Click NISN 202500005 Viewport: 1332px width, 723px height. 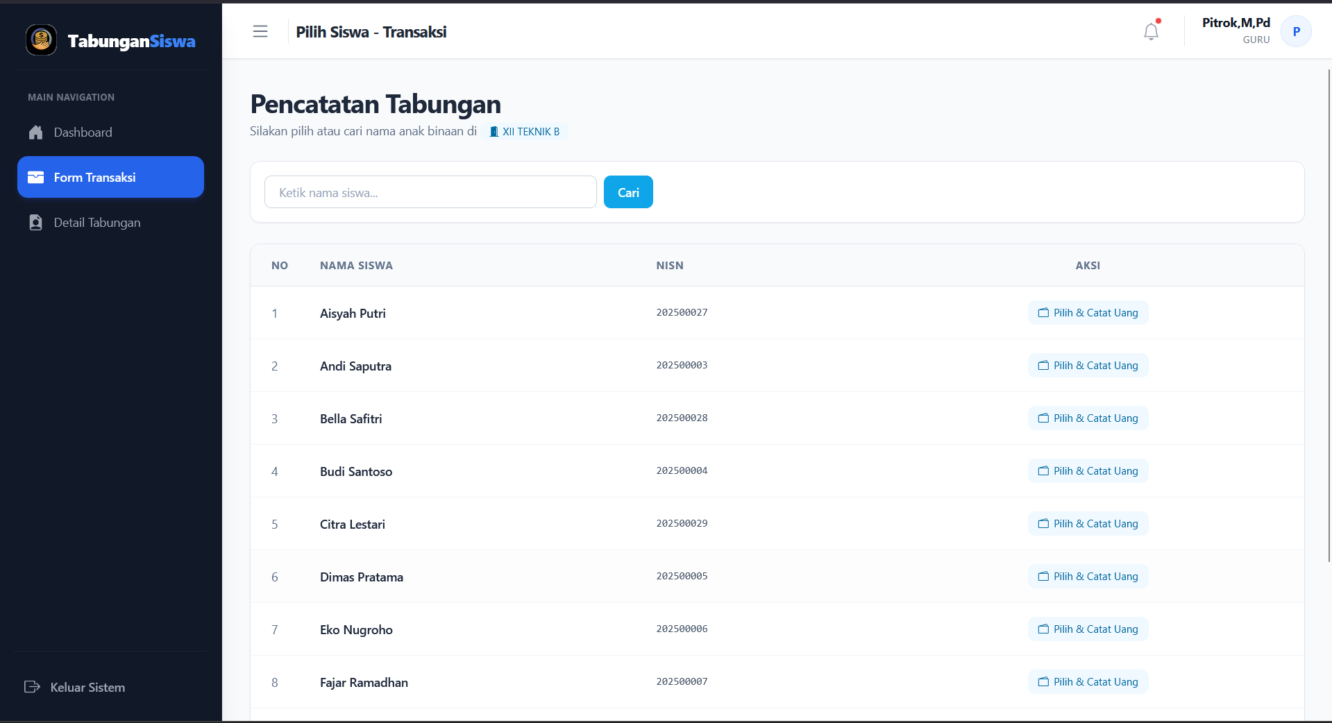point(682,576)
